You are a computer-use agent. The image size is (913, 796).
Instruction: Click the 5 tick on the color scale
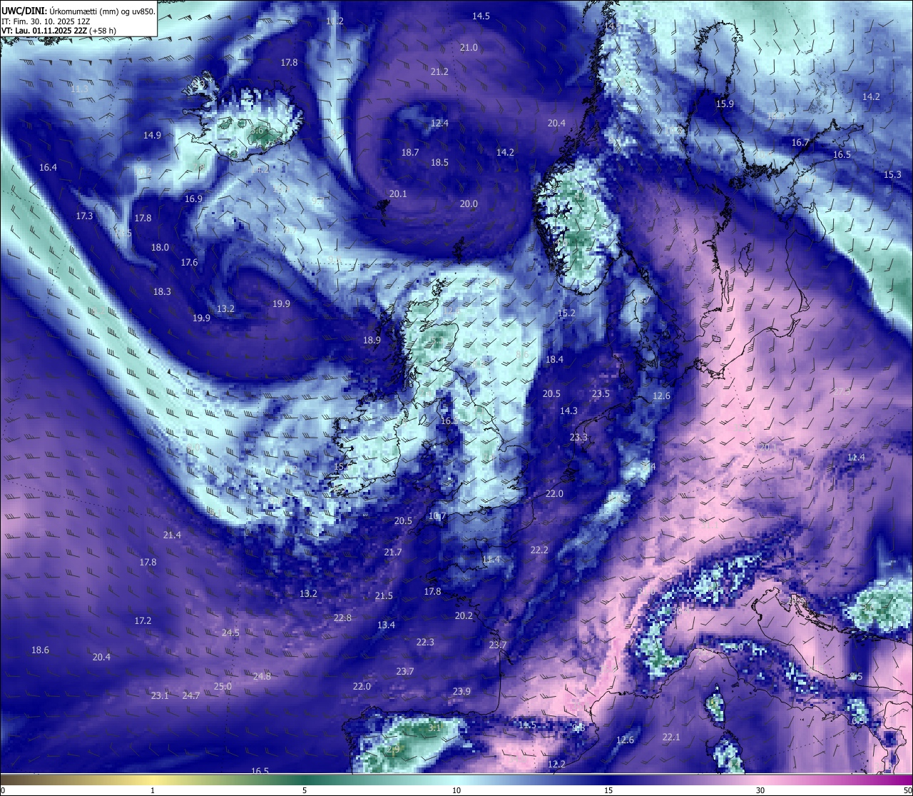(305, 790)
